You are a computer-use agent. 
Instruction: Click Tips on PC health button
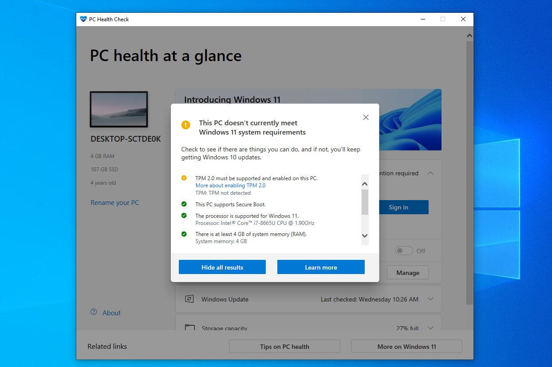(x=284, y=347)
